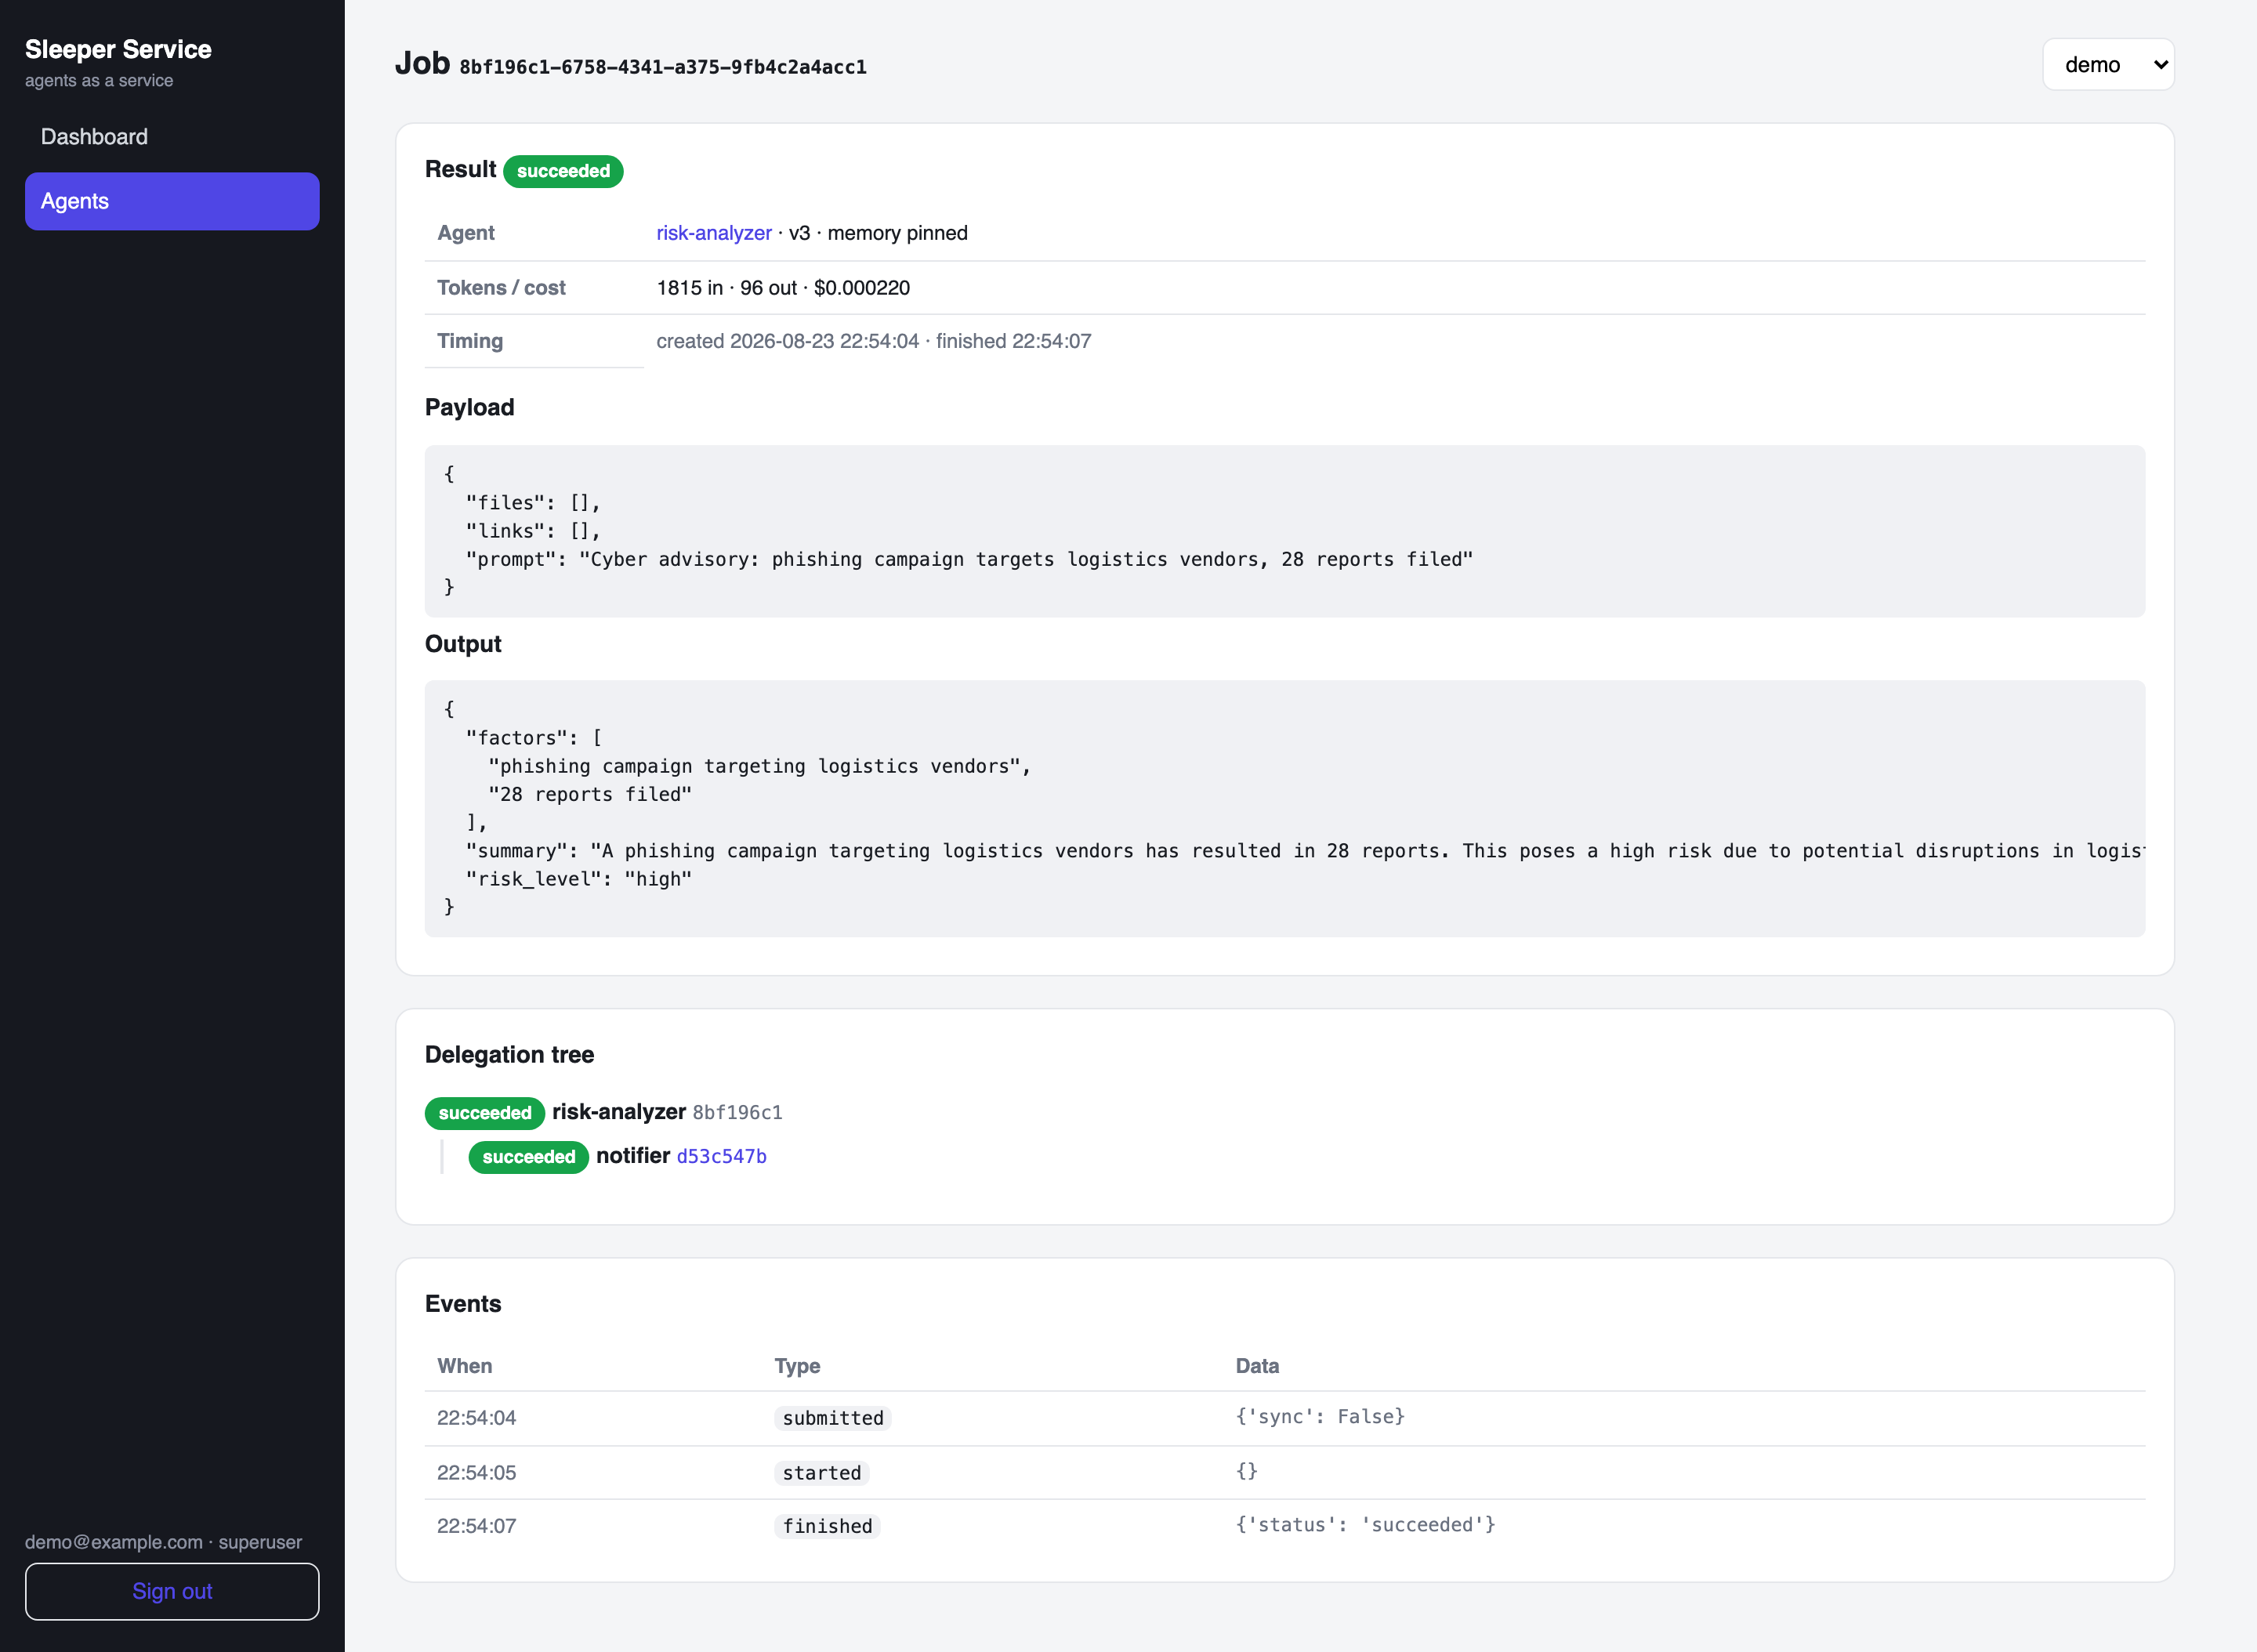
Task: Click the Data column header
Action: pos(1257,1366)
